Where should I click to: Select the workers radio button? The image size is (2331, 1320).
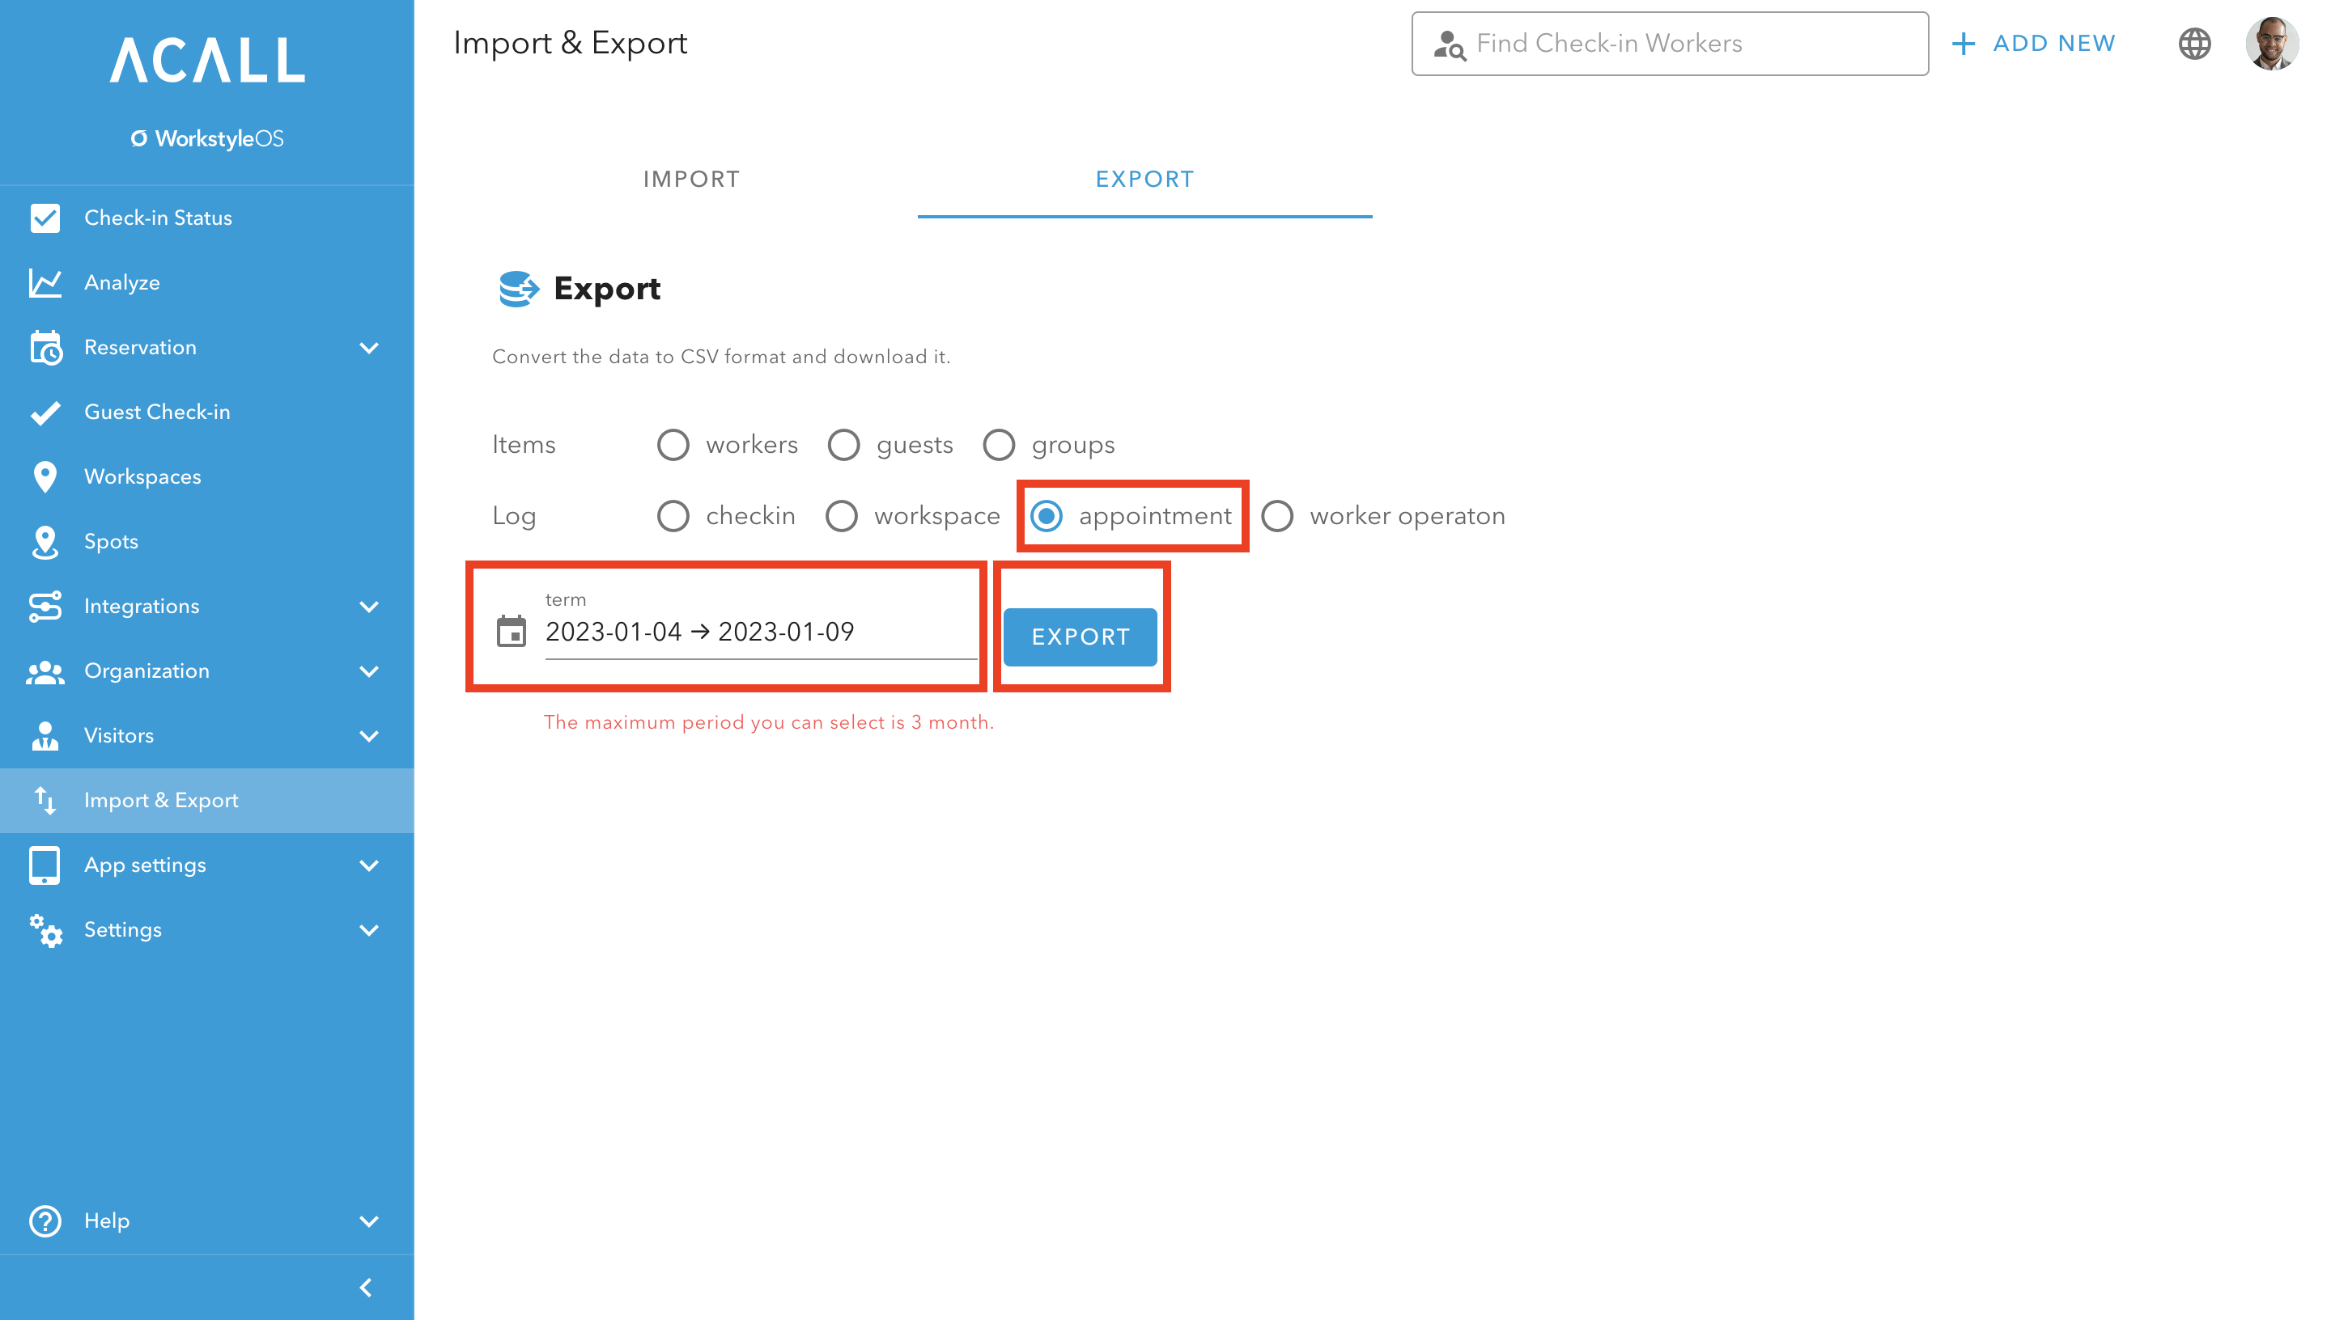click(673, 444)
